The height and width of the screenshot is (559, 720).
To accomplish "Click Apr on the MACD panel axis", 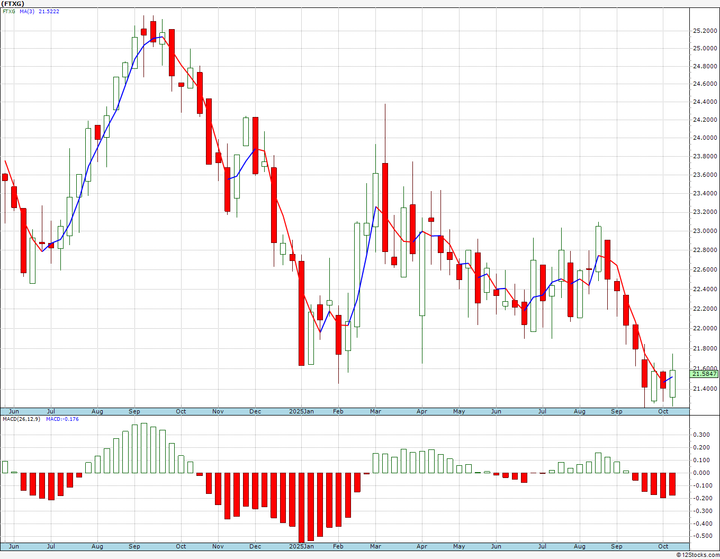I will [x=422, y=546].
